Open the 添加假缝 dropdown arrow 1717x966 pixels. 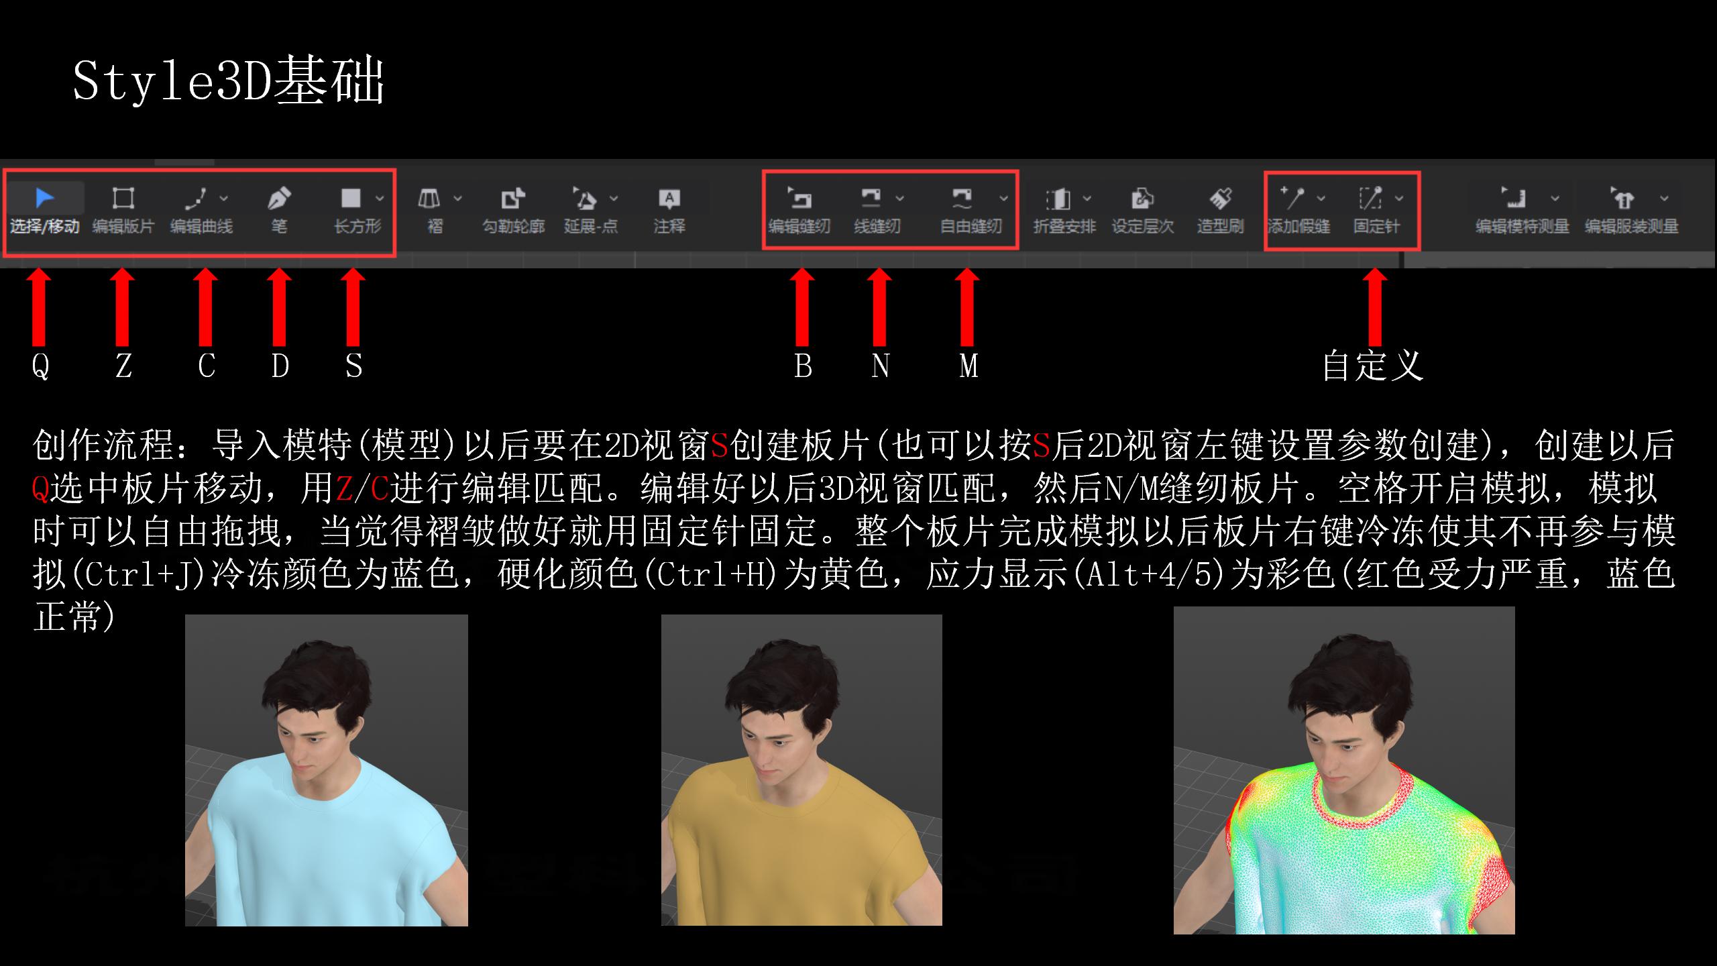pyautogui.click(x=1321, y=198)
